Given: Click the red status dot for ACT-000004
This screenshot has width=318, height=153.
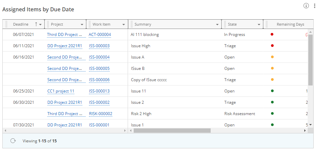Looking at the screenshot, I should pyautogui.click(x=272, y=34).
